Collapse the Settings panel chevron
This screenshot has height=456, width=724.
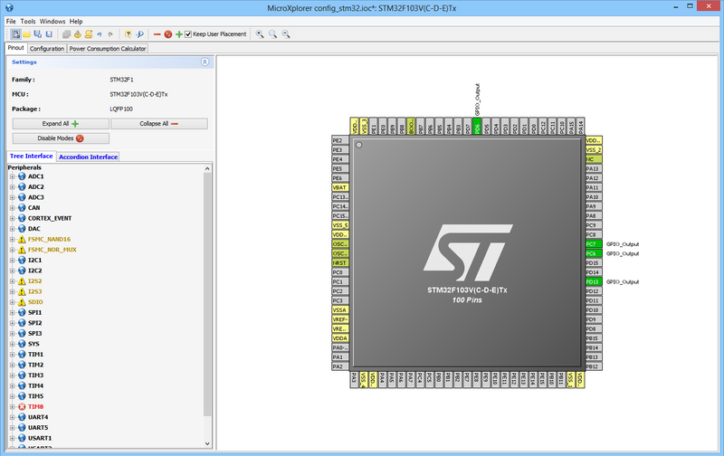click(x=205, y=62)
